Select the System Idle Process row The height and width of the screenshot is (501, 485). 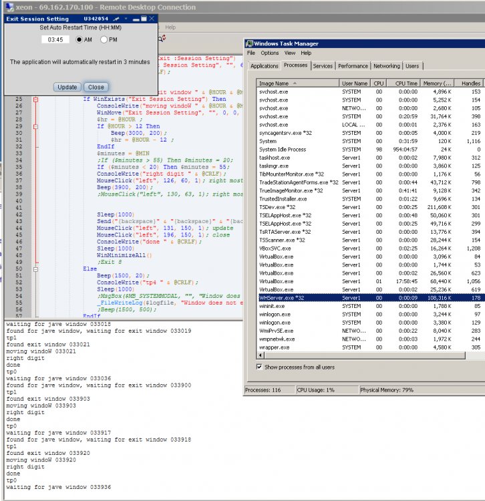pyautogui.click(x=371, y=149)
